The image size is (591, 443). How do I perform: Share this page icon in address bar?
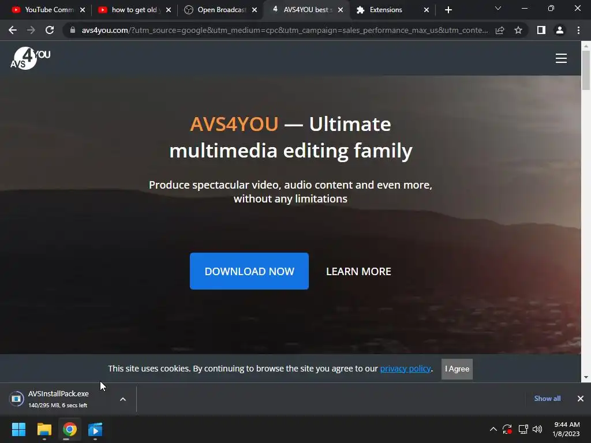point(500,30)
